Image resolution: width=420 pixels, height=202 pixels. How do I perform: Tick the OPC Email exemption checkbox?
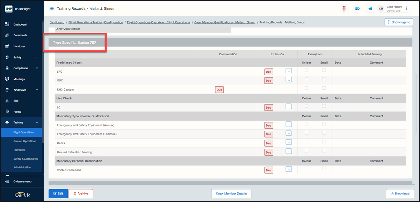tap(324, 79)
